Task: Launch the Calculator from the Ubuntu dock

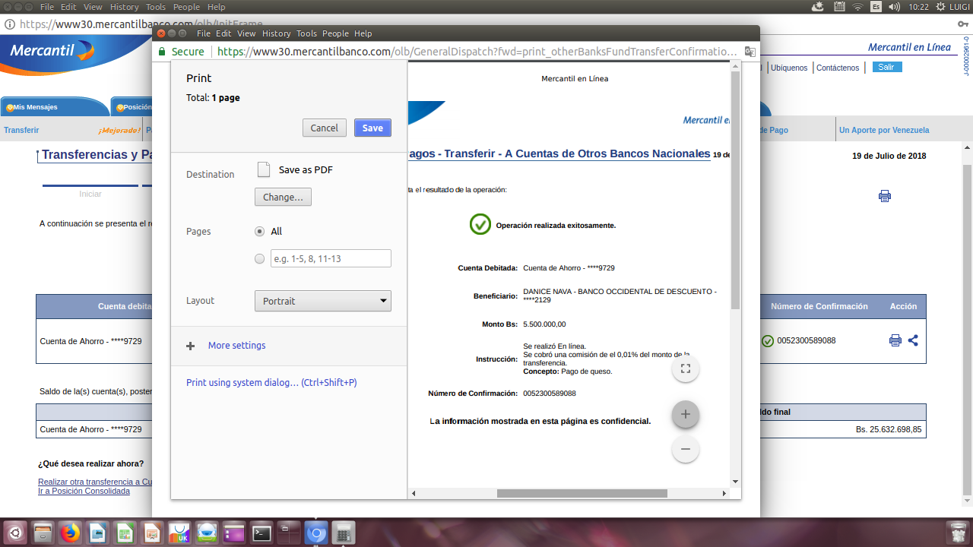Action: pos(344,532)
